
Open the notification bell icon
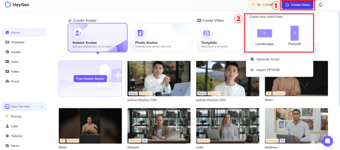[320, 5]
